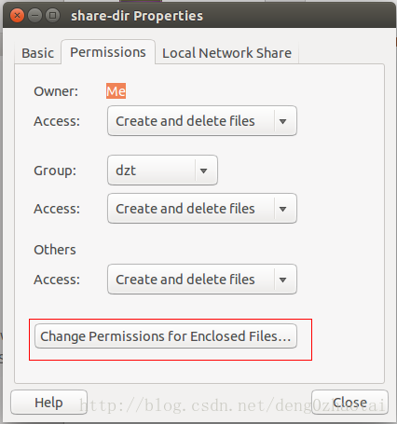Click the Others access dropdown arrow
This screenshot has height=424, width=397.
click(x=282, y=280)
